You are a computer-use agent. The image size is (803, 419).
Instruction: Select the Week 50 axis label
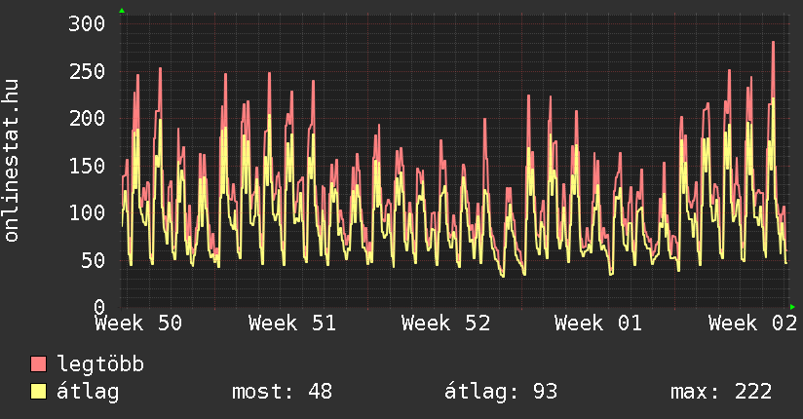(138, 323)
